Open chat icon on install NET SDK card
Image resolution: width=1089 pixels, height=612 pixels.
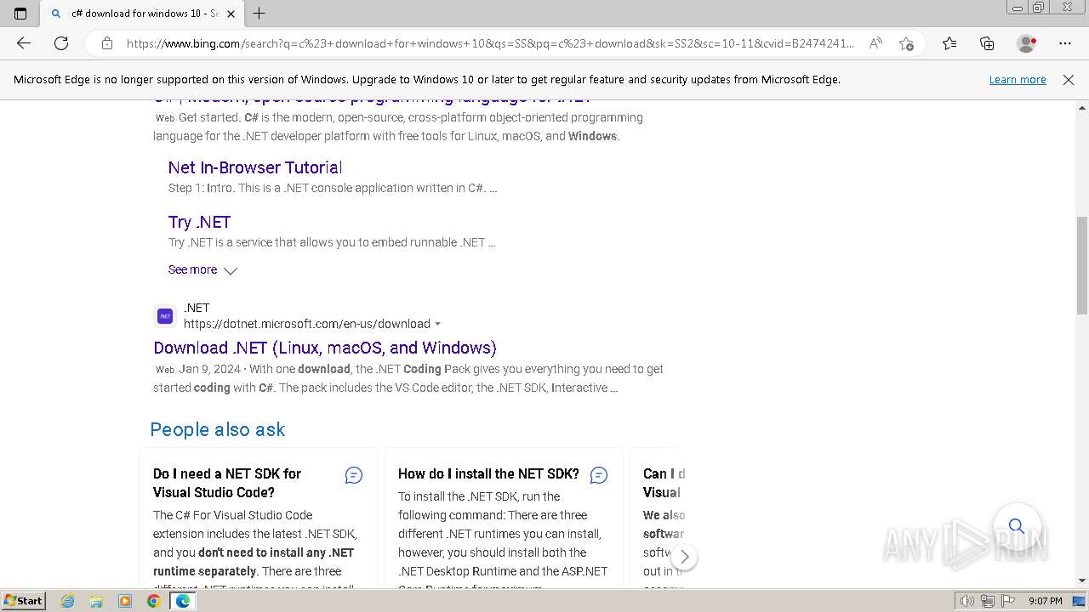coord(599,476)
